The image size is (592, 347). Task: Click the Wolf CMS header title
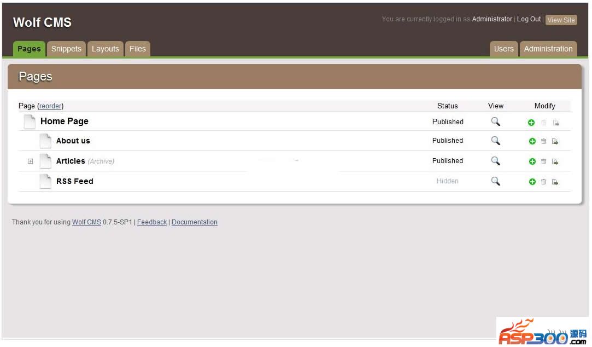42,22
